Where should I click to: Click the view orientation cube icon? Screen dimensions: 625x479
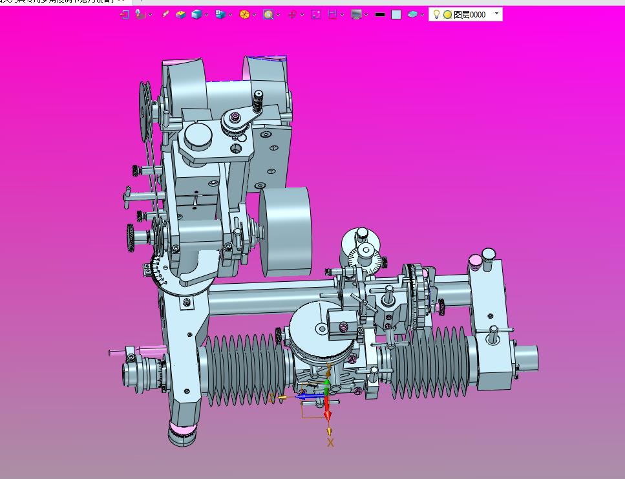pos(220,15)
